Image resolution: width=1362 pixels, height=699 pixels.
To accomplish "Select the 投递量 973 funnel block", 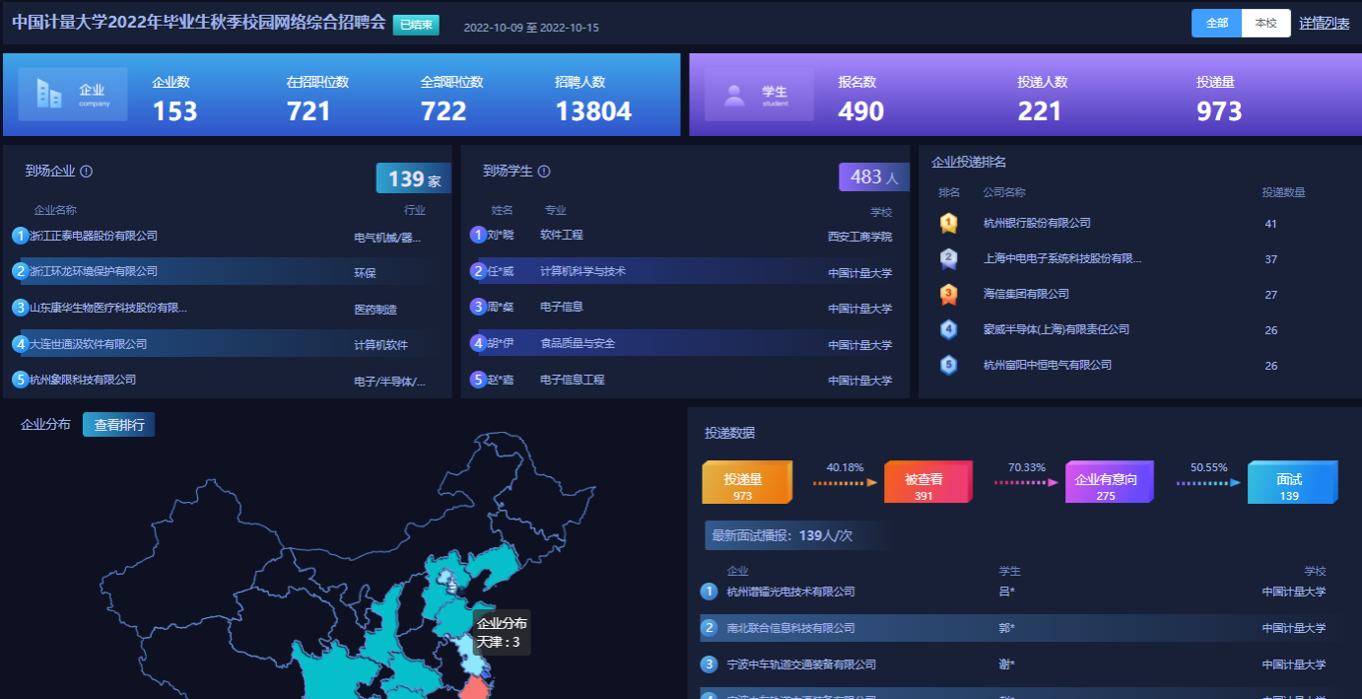I will point(743,483).
